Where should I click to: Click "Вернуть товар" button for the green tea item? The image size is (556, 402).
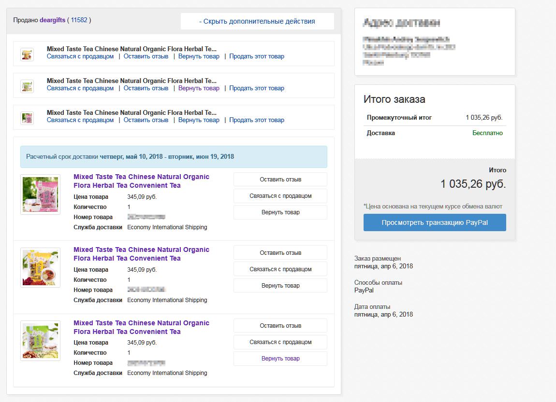click(x=280, y=359)
